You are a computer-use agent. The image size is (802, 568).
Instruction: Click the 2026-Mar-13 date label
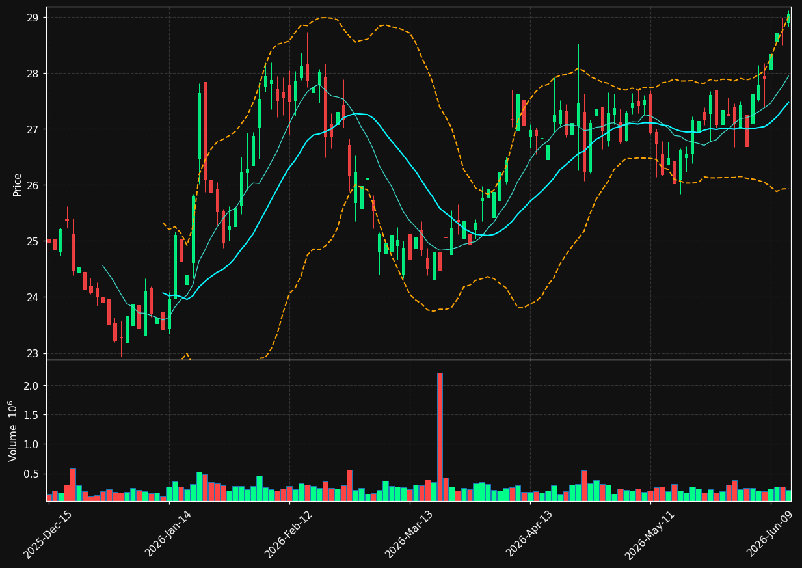coord(409,534)
